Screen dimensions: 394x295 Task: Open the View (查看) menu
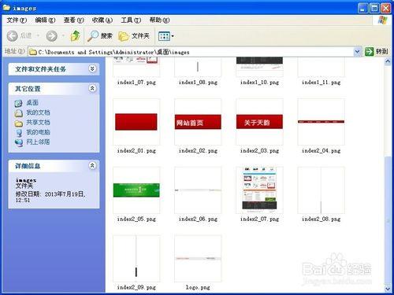coord(73,20)
